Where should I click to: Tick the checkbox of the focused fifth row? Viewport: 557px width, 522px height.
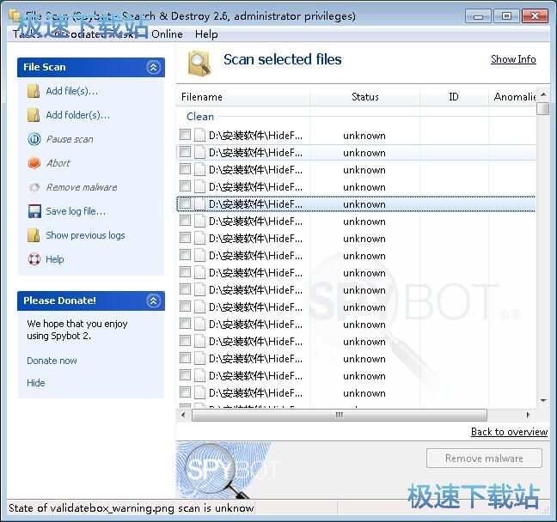[185, 203]
